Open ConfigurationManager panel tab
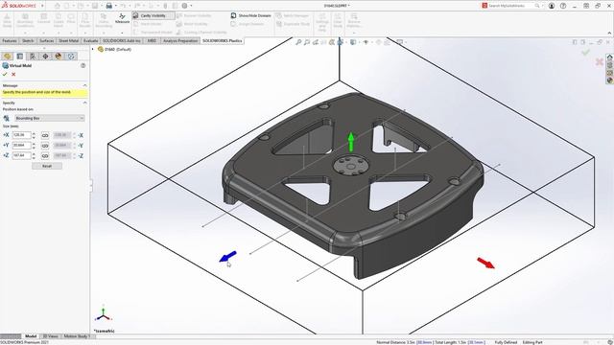 (x=33, y=57)
